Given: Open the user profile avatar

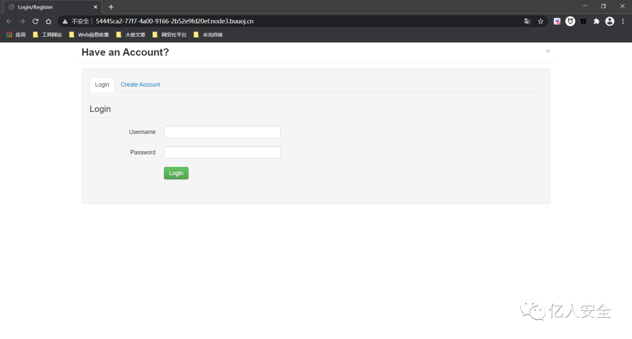Looking at the screenshot, I should pyautogui.click(x=609, y=21).
